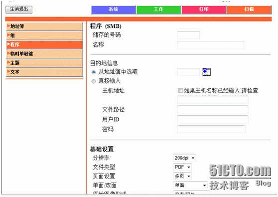
Task: Click the 密码 input field
Action: [x=211, y=129]
